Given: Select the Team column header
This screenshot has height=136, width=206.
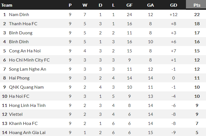Looking at the screenshot, I should [7, 5].
